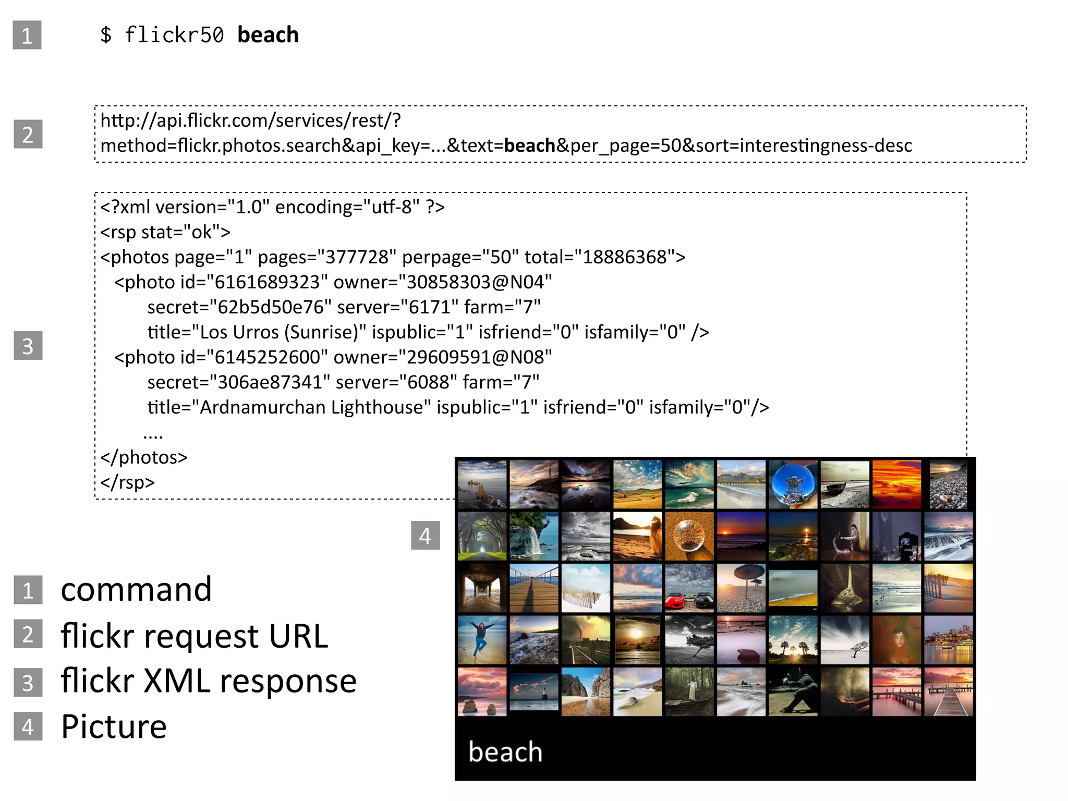Select the city lights at night thumbnail
The width and height of the screenshot is (1068, 801).
(x=948, y=640)
